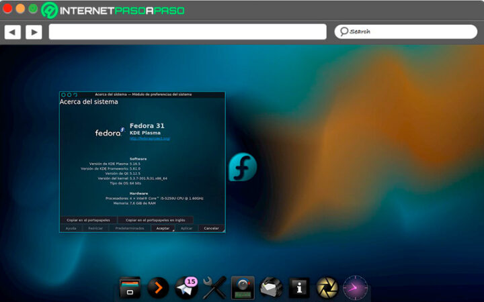Select the KDE Frameworks version value 5.61.0
484x302 pixels.
pyautogui.click(x=135, y=168)
